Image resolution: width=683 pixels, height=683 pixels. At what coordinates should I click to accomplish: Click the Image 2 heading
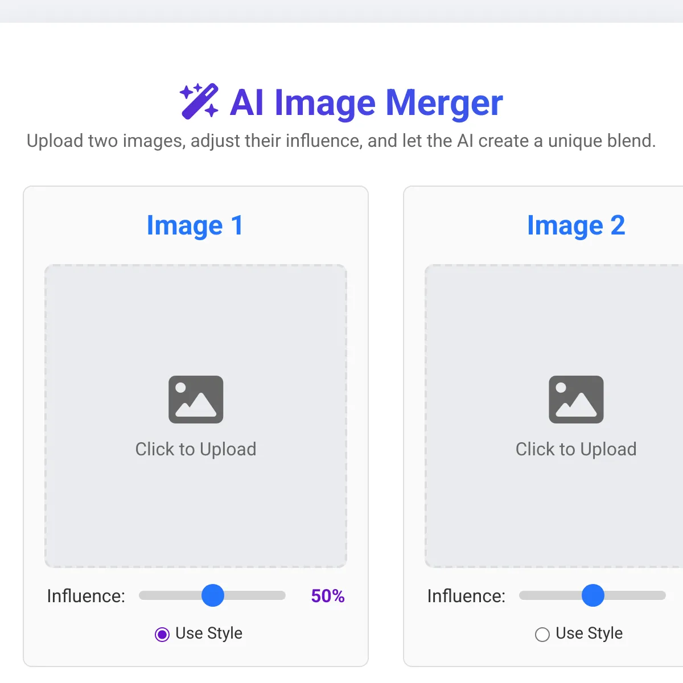[576, 225]
